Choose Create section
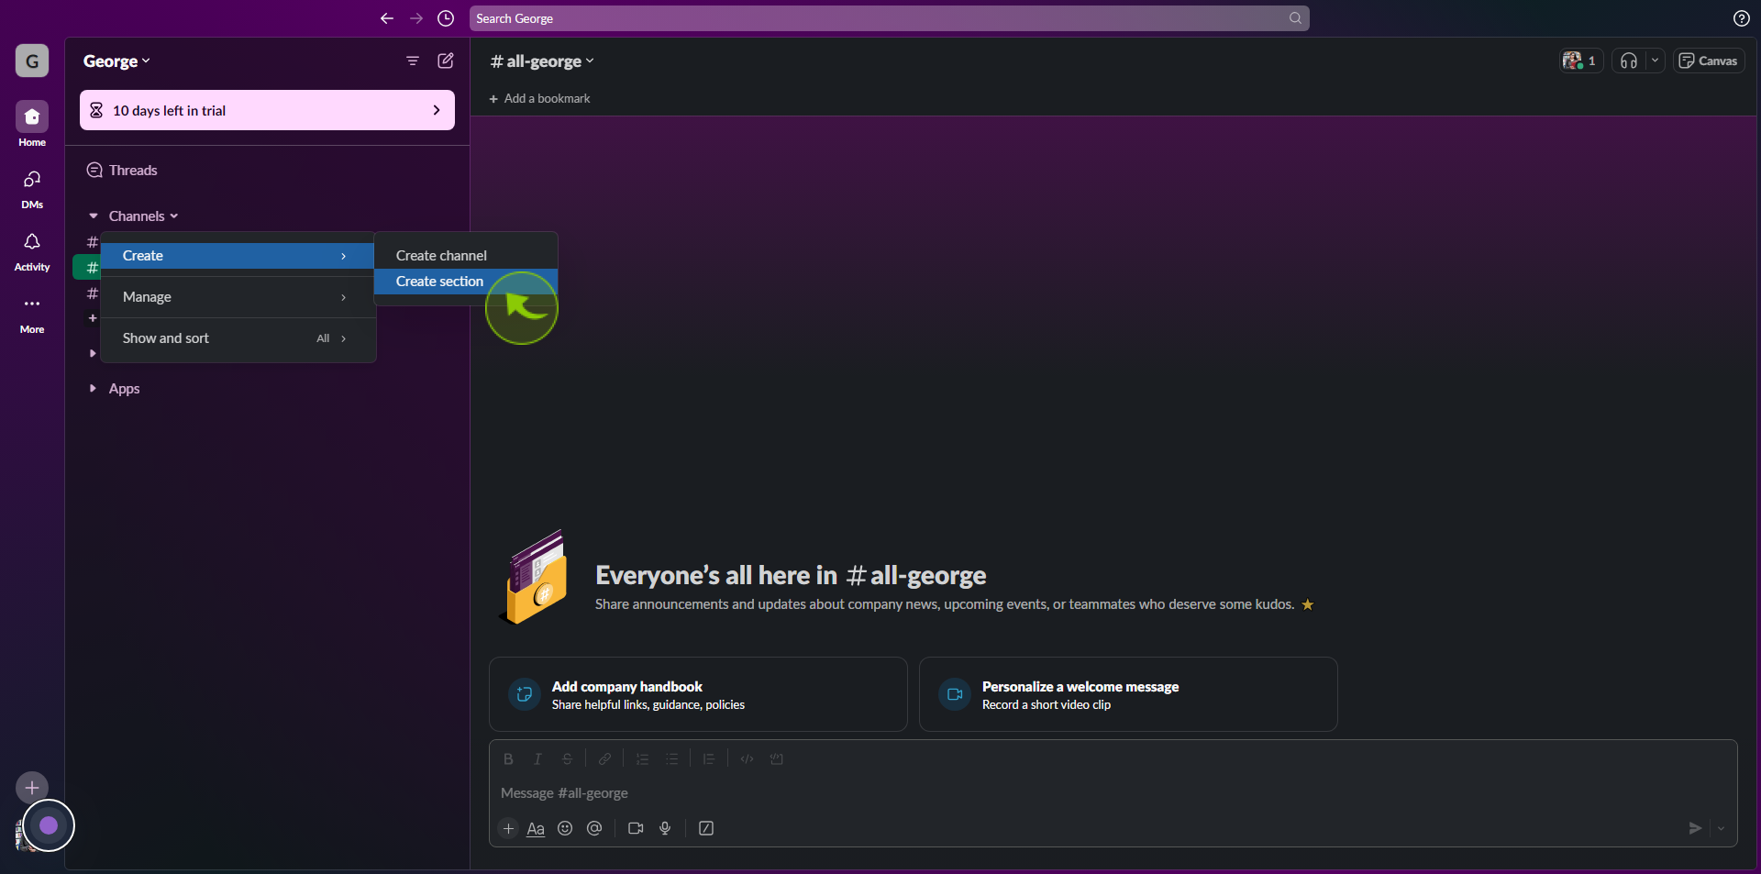 pos(466,282)
